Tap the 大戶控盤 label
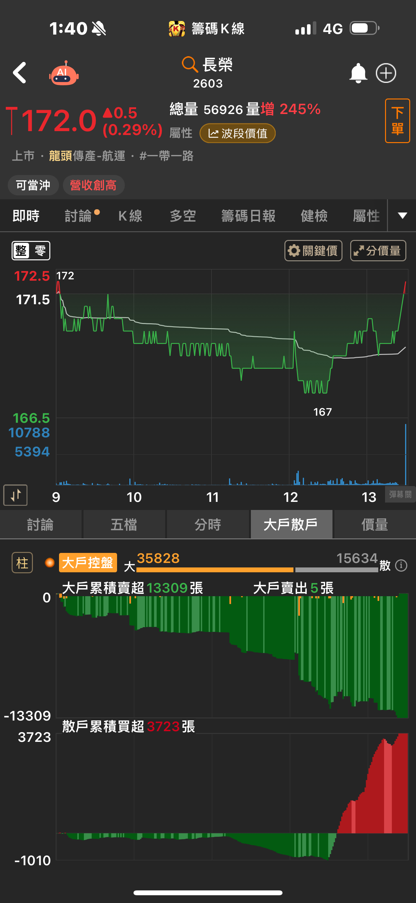This screenshot has height=903, width=416. click(88, 563)
